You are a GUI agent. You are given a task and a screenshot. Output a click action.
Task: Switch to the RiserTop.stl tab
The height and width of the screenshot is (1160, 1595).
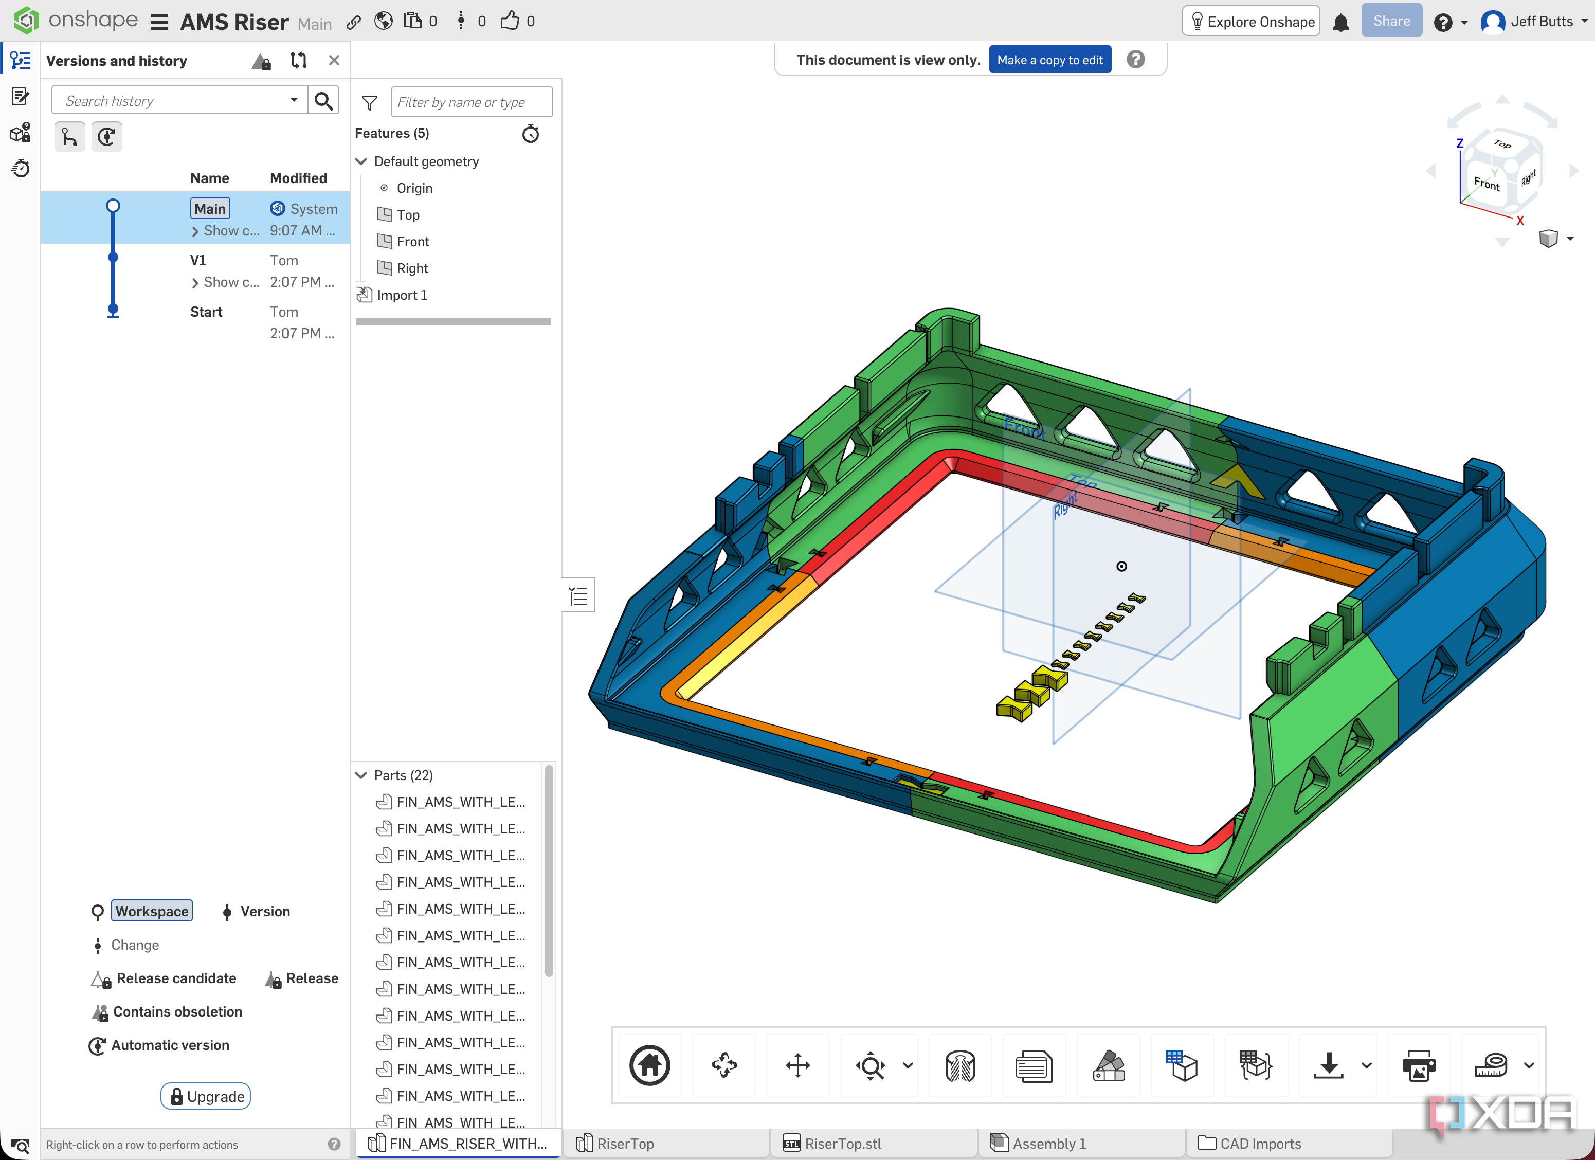[873, 1144]
